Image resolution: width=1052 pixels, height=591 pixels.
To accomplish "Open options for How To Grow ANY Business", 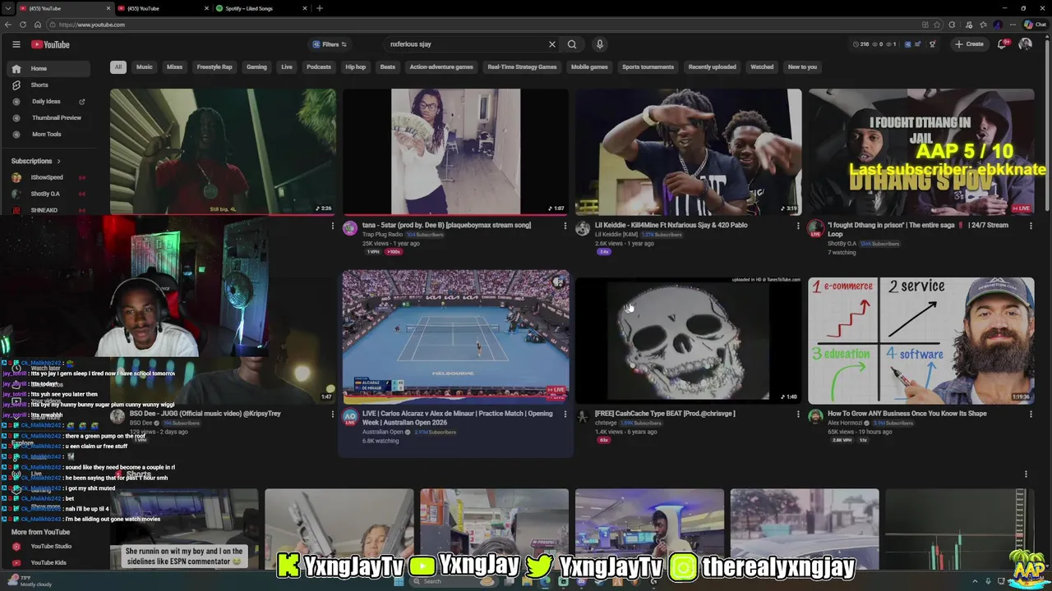I will [1031, 415].
